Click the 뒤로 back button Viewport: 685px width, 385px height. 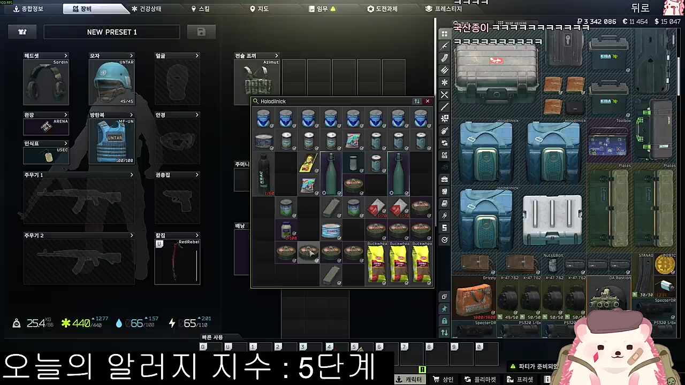click(x=640, y=7)
